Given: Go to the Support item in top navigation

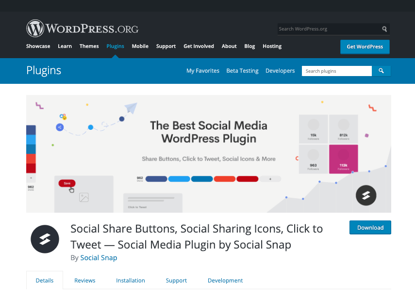Looking at the screenshot, I should [166, 46].
